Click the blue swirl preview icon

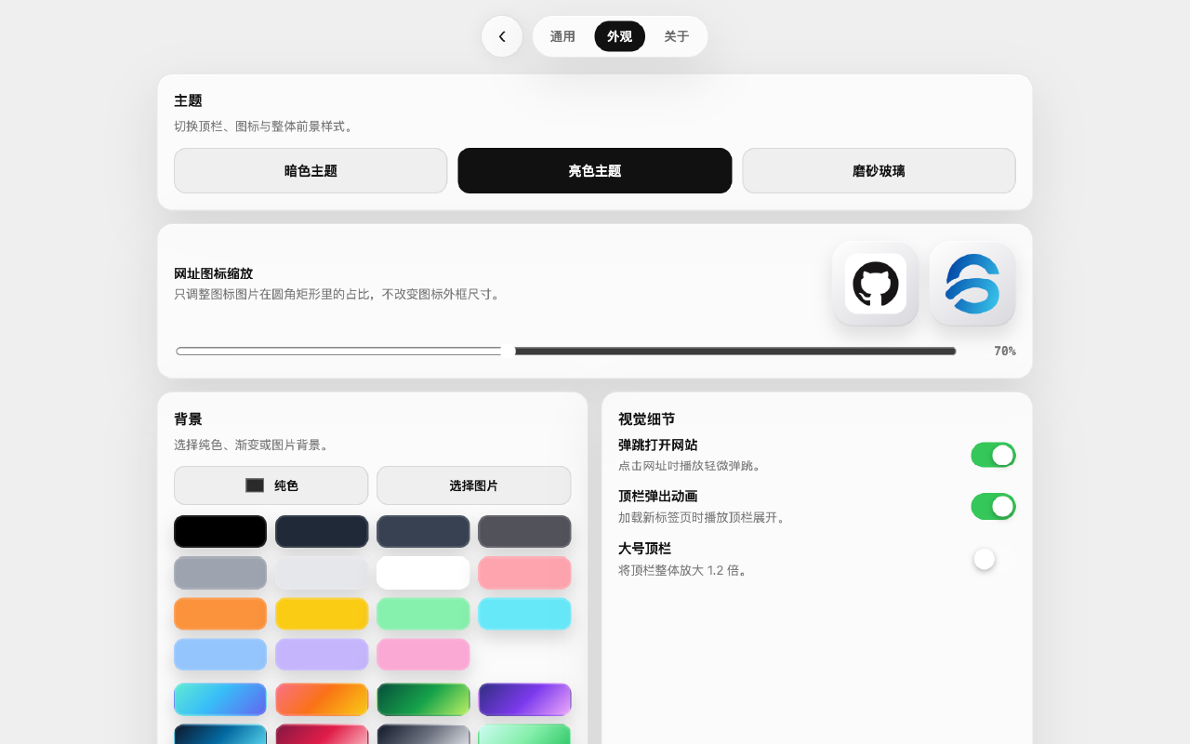pyautogui.click(x=972, y=284)
